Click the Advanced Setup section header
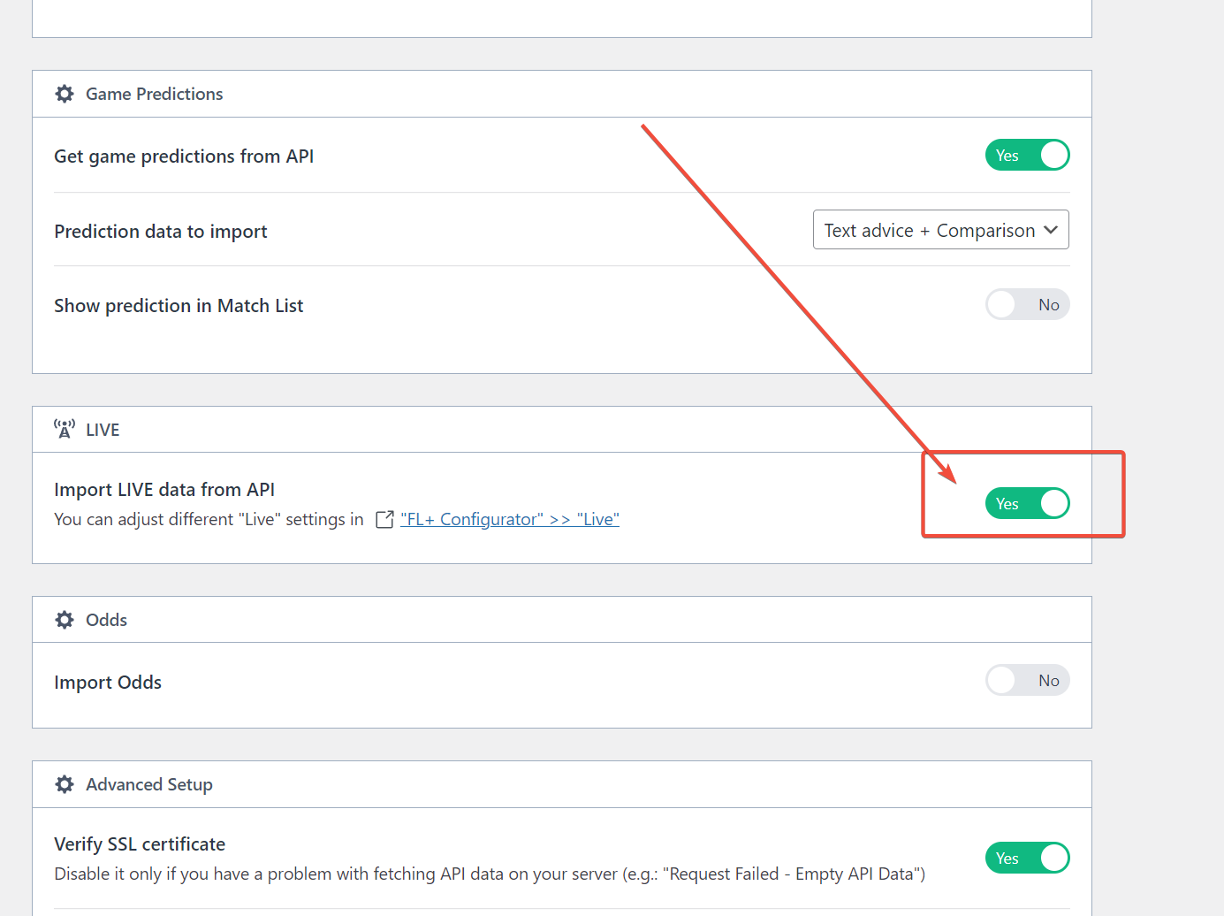 pyautogui.click(x=148, y=784)
